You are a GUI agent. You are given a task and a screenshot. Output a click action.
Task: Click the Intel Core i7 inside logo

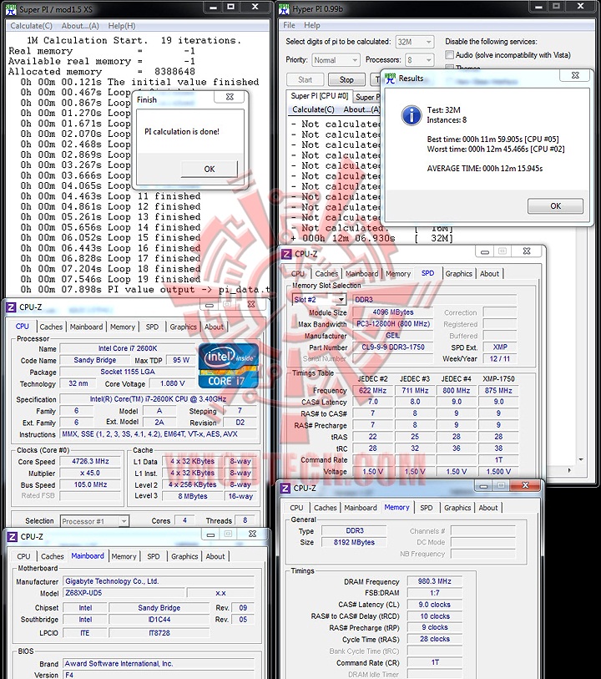click(x=228, y=366)
